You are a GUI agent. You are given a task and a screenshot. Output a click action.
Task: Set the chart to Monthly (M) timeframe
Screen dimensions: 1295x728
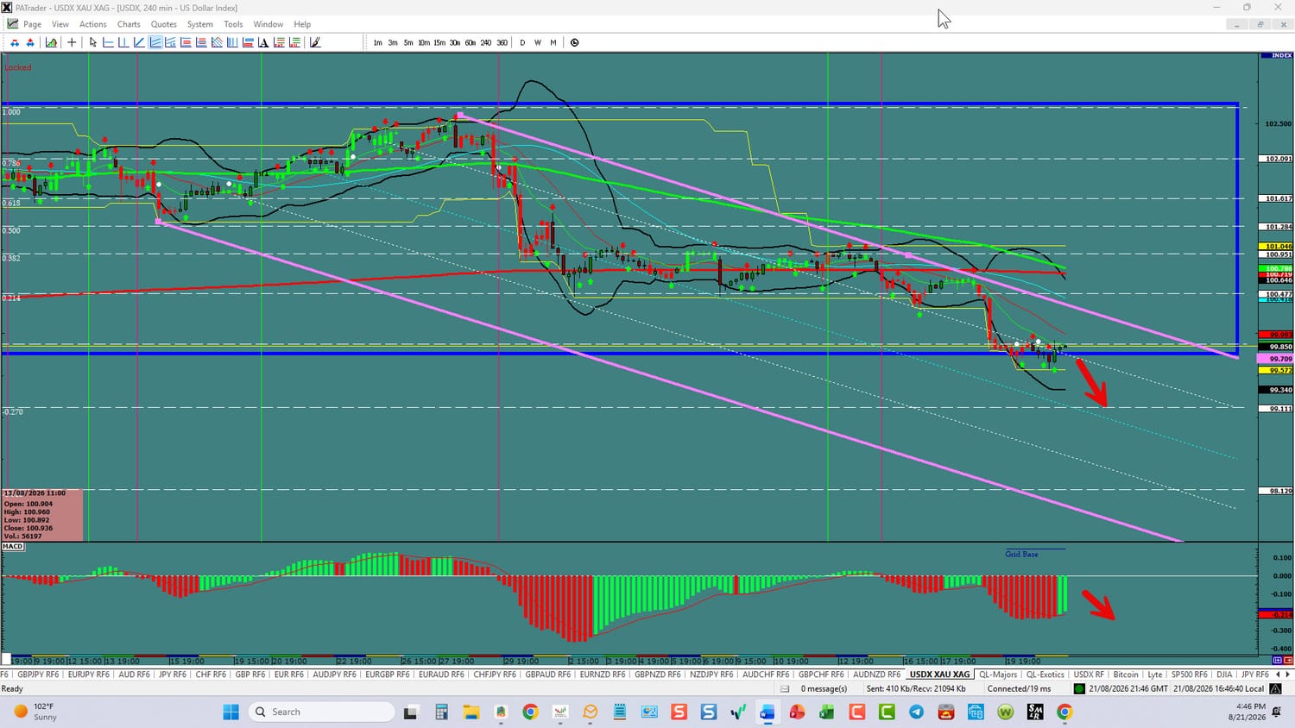(x=553, y=42)
